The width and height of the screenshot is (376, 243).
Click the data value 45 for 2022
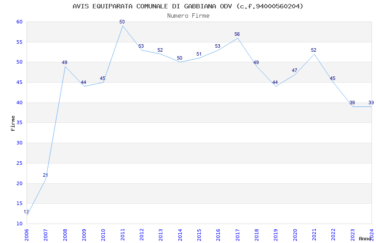(x=333, y=78)
